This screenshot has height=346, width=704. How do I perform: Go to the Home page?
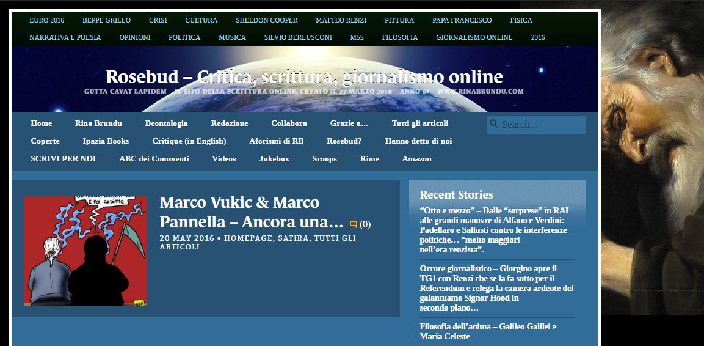click(x=42, y=123)
